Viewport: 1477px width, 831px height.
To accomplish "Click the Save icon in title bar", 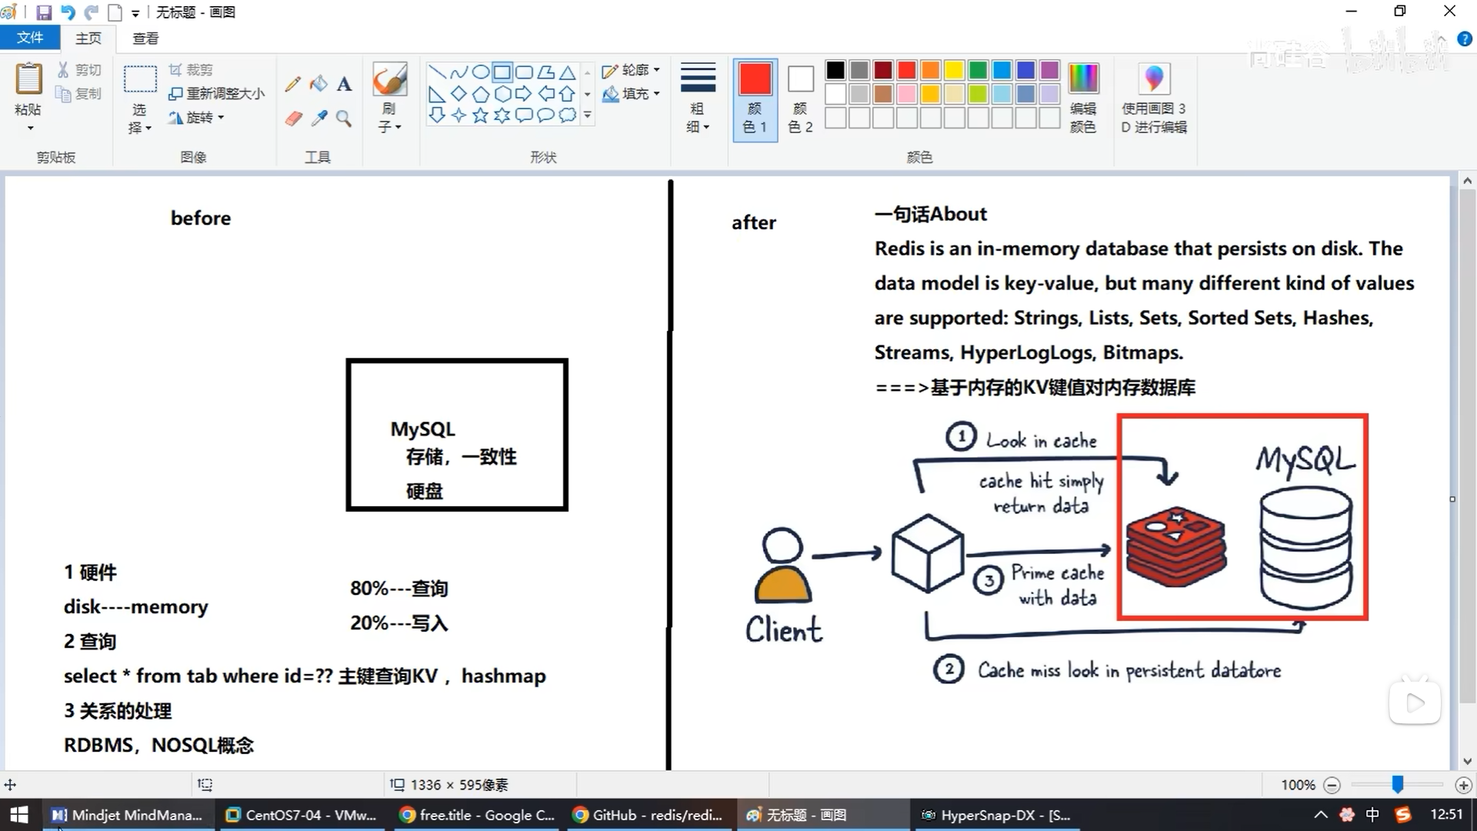I will tap(44, 12).
